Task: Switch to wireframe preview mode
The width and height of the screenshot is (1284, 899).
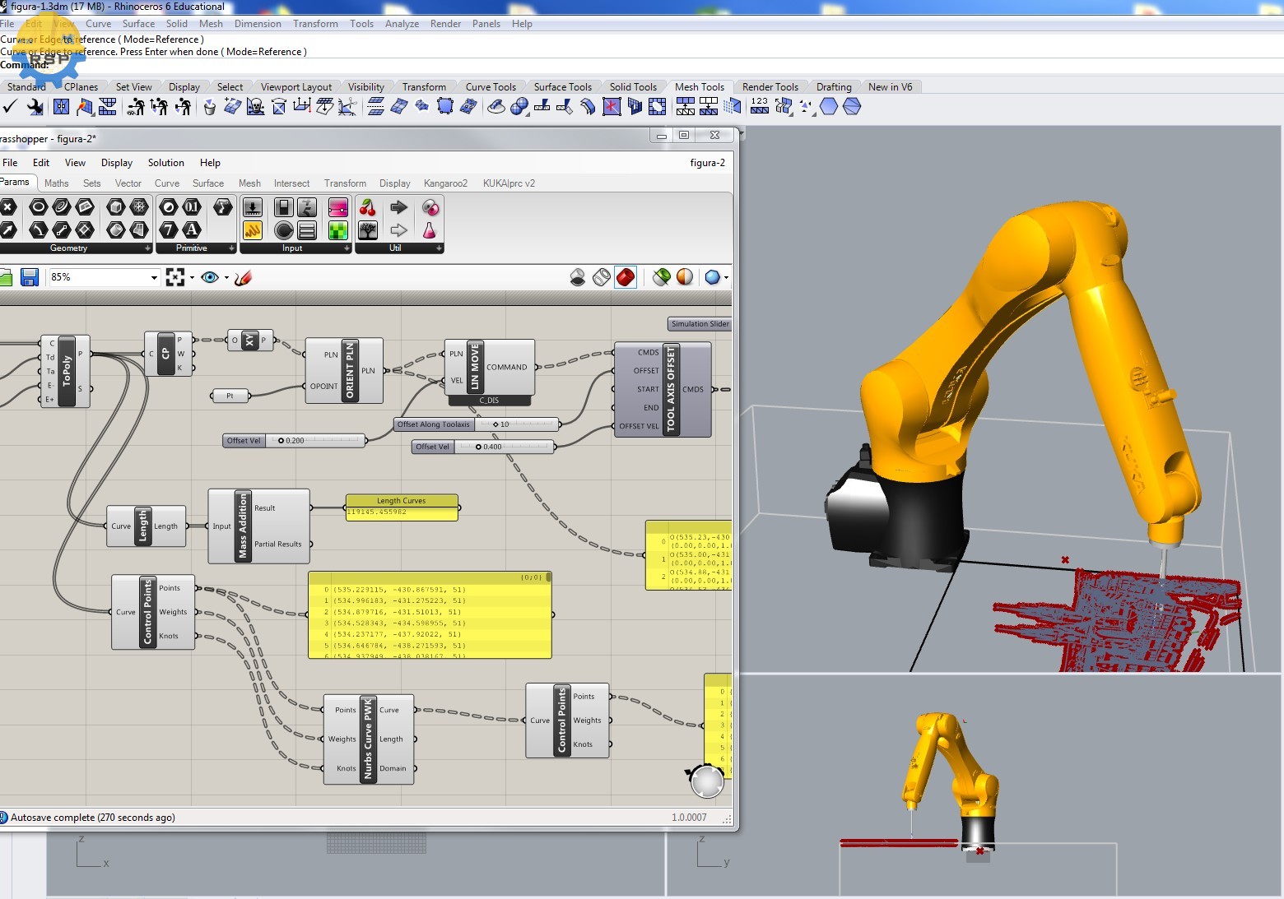Action: (x=602, y=277)
